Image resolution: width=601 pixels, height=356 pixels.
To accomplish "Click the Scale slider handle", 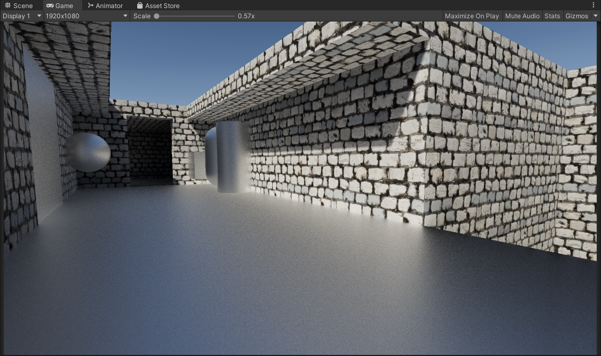I will point(157,16).
